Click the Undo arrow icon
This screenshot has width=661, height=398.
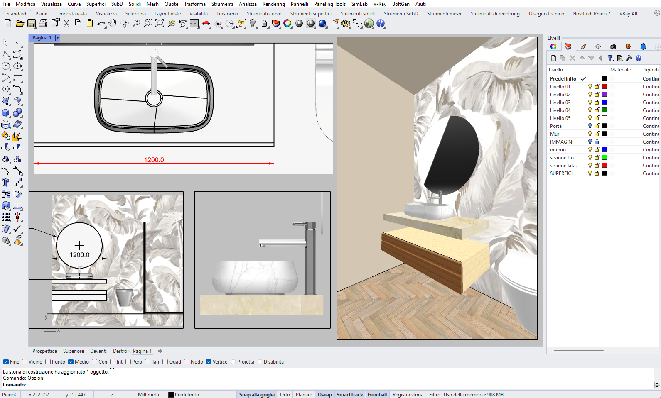coord(101,24)
